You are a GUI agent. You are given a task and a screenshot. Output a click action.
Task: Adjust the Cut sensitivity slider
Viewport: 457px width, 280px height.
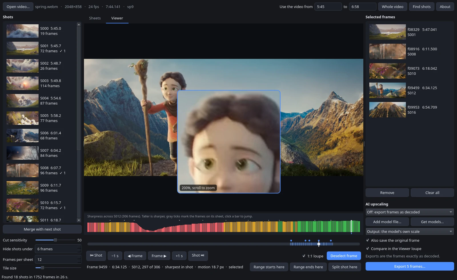(55, 240)
